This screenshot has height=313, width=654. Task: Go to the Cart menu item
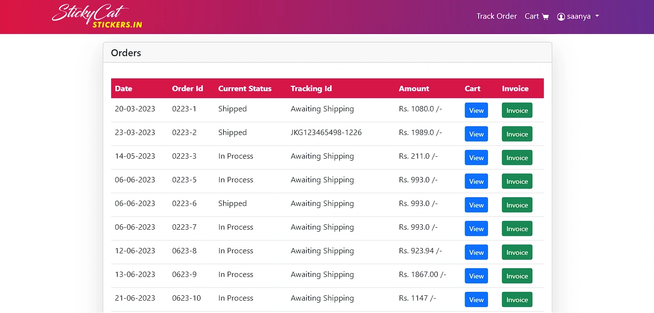[531, 16]
